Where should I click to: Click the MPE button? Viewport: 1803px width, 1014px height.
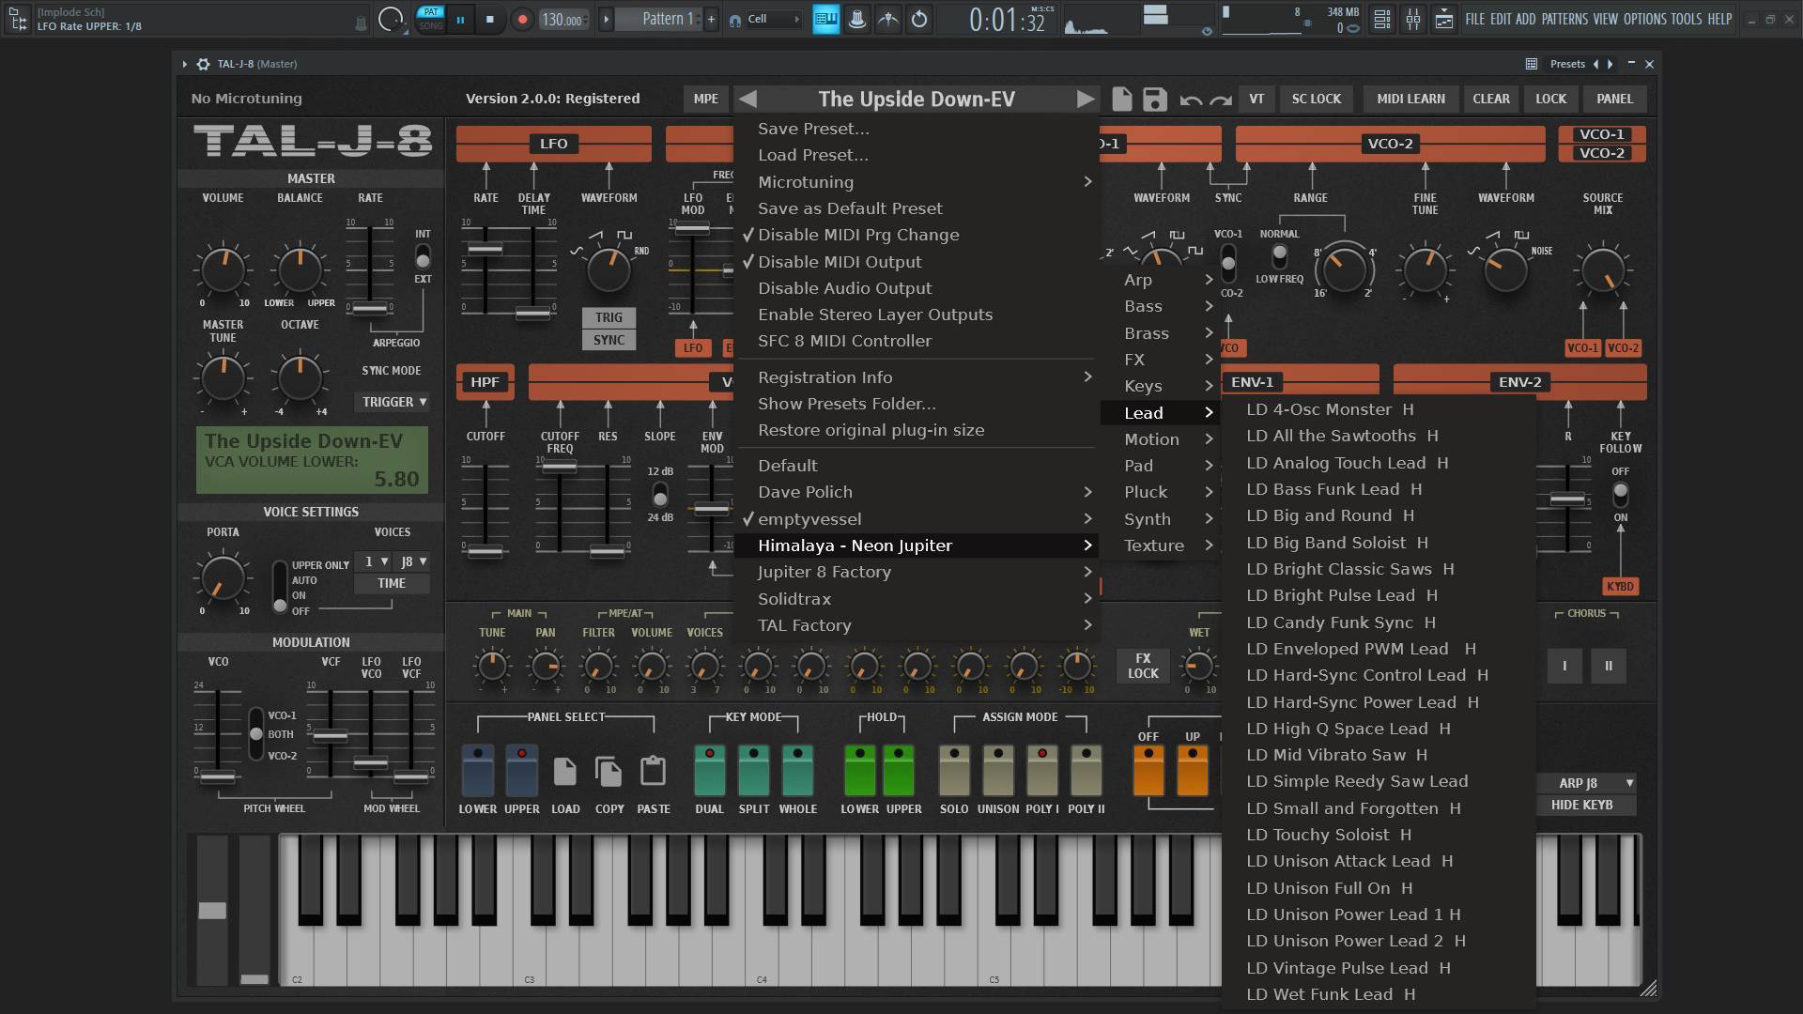[705, 99]
